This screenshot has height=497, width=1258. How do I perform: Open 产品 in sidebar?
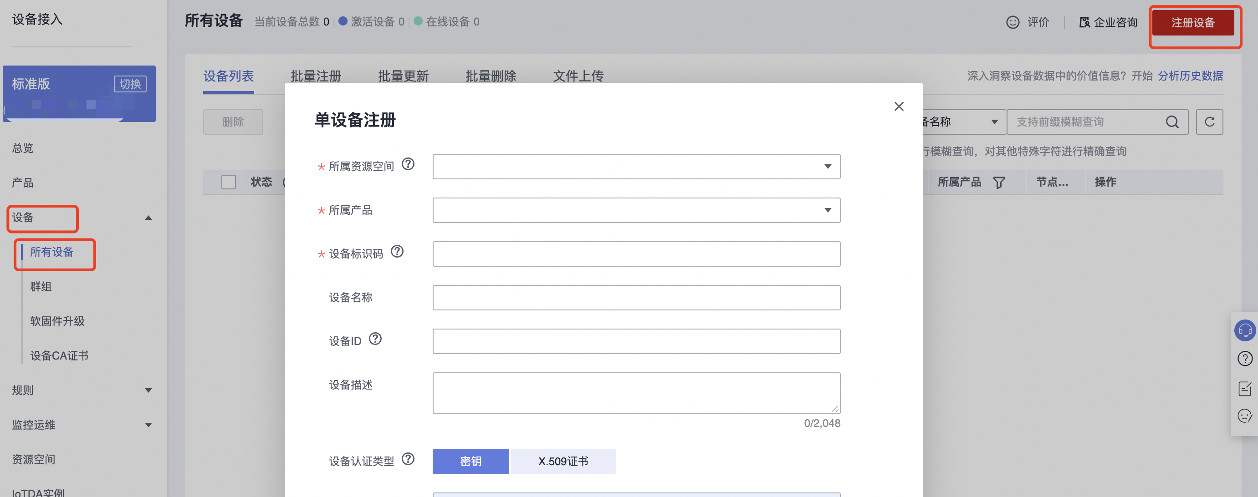pos(22,183)
